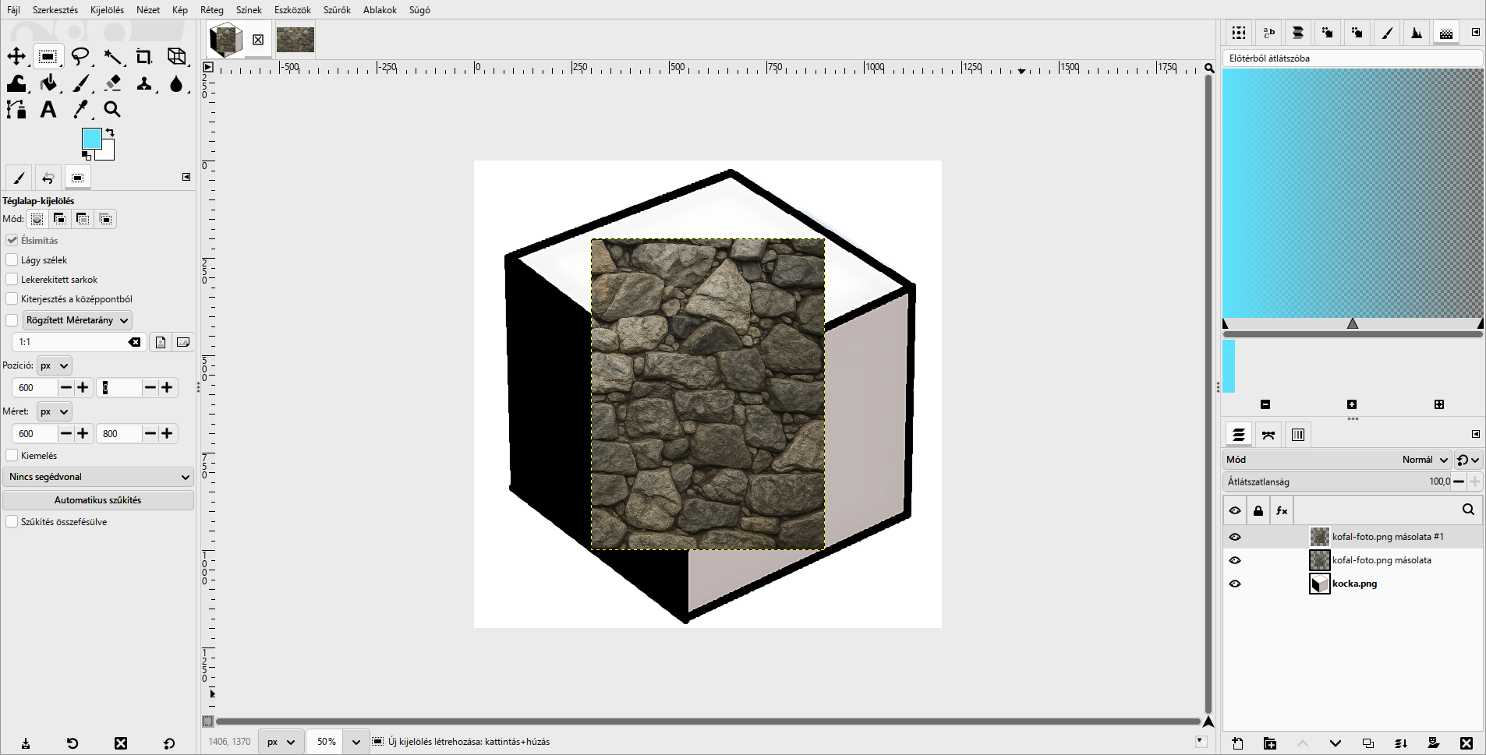
Task: Enable Lekerekített sarkok checkbox
Action: pyautogui.click(x=12, y=279)
